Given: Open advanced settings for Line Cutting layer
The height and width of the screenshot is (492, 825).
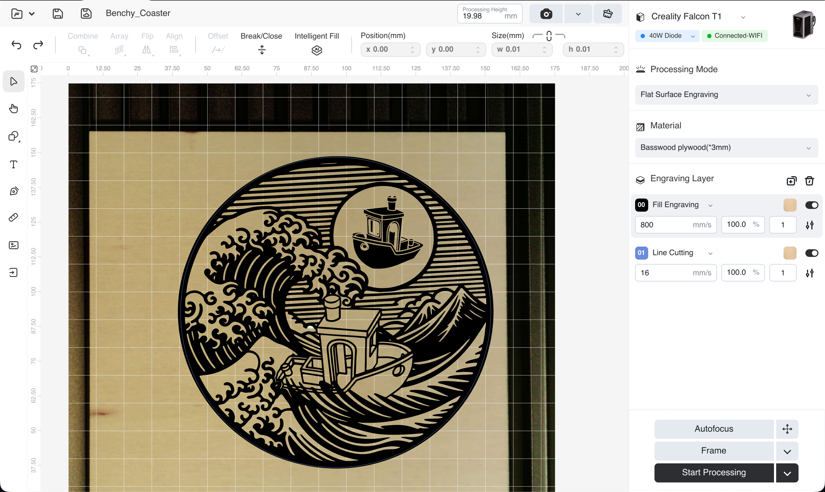Looking at the screenshot, I should [x=809, y=273].
